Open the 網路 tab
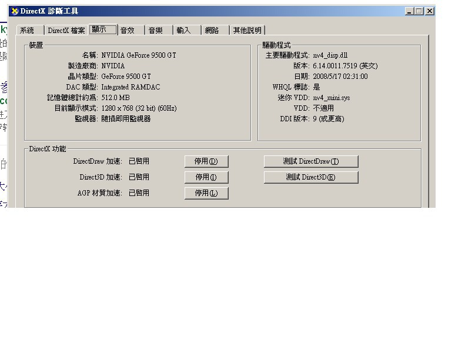 [215, 30]
